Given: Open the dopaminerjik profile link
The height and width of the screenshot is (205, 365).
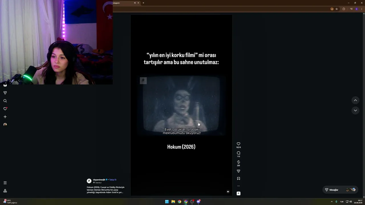Looking at the screenshot, I should point(99,180).
